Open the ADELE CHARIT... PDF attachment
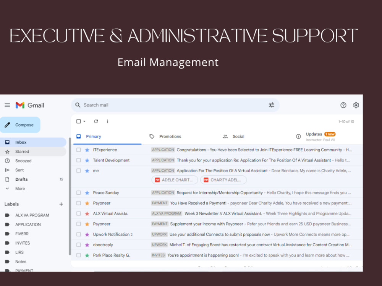Viewport: 382px width, 286px height. coord(175,180)
